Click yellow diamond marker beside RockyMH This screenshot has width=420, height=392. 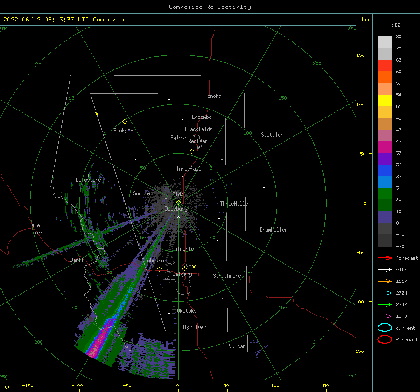pos(125,122)
